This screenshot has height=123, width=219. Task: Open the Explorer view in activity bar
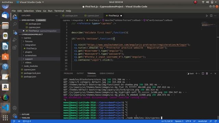(14, 17)
